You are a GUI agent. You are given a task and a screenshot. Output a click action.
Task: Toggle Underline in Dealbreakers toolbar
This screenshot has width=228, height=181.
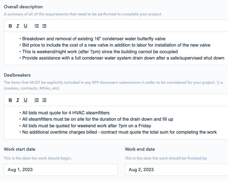[x=25, y=100]
